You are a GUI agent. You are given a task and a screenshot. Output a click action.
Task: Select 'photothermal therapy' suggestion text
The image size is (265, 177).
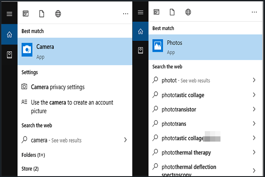click(x=186, y=153)
